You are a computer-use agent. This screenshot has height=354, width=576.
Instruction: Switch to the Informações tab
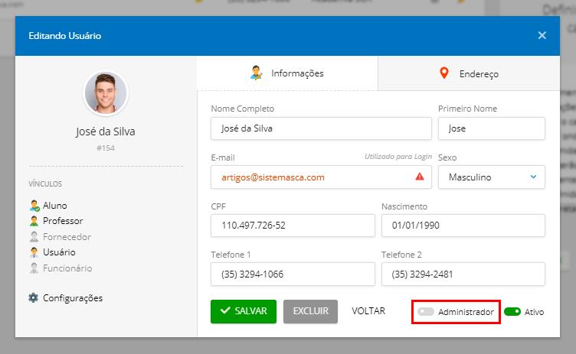(287, 73)
